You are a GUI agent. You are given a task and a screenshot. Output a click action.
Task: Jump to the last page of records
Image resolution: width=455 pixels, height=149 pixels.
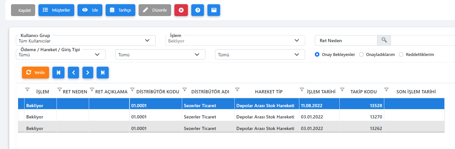(103, 73)
